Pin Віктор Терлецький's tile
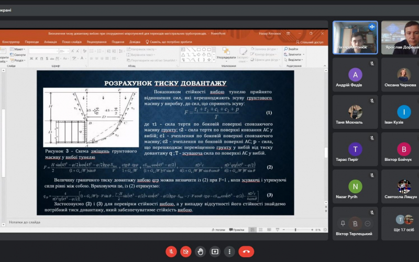This screenshot has height=262, width=419. point(343,224)
